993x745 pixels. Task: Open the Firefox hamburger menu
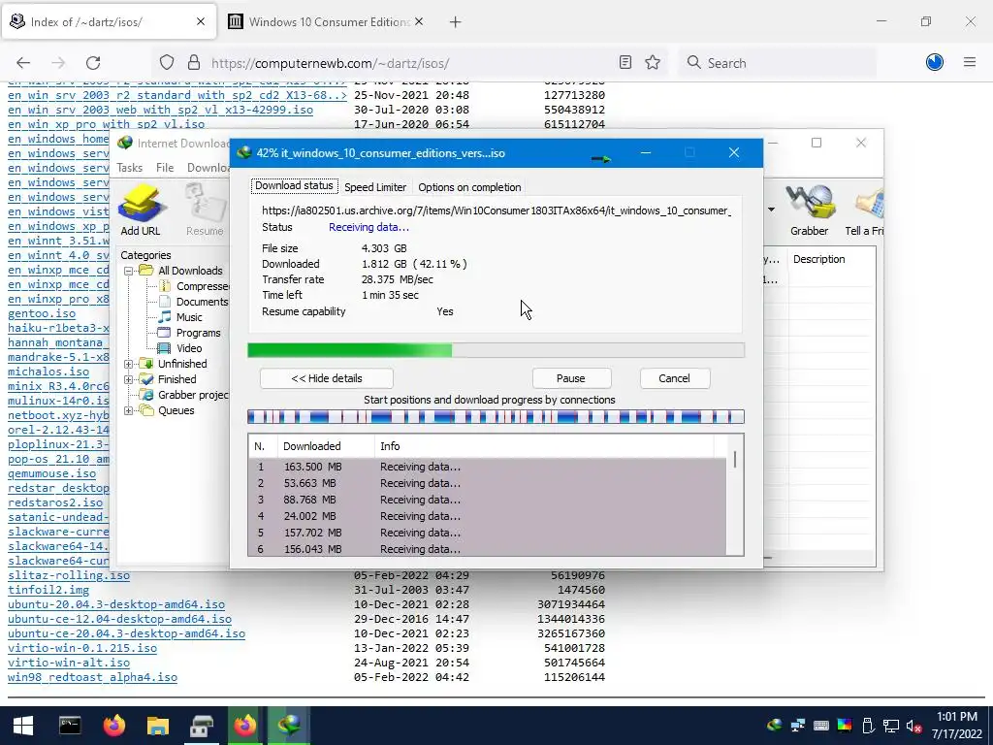pyautogui.click(x=970, y=62)
